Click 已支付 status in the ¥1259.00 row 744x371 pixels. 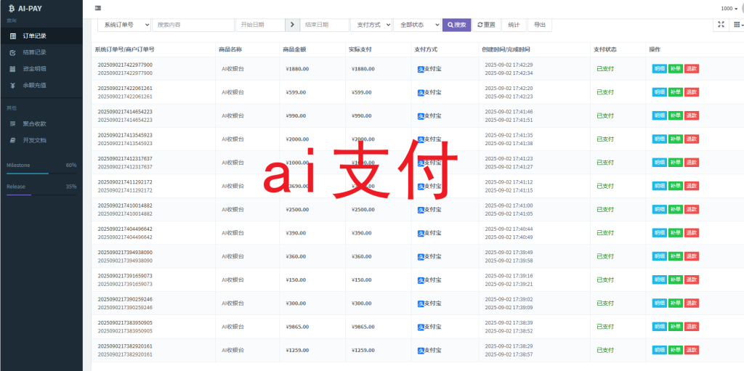point(605,350)
